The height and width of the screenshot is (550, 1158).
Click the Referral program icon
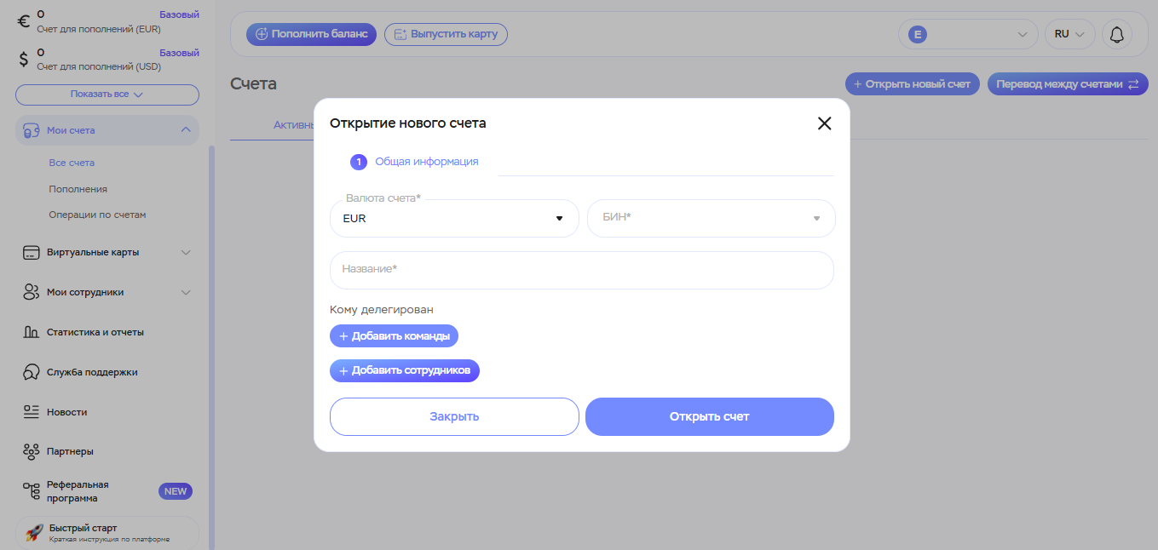pos(32,491)
